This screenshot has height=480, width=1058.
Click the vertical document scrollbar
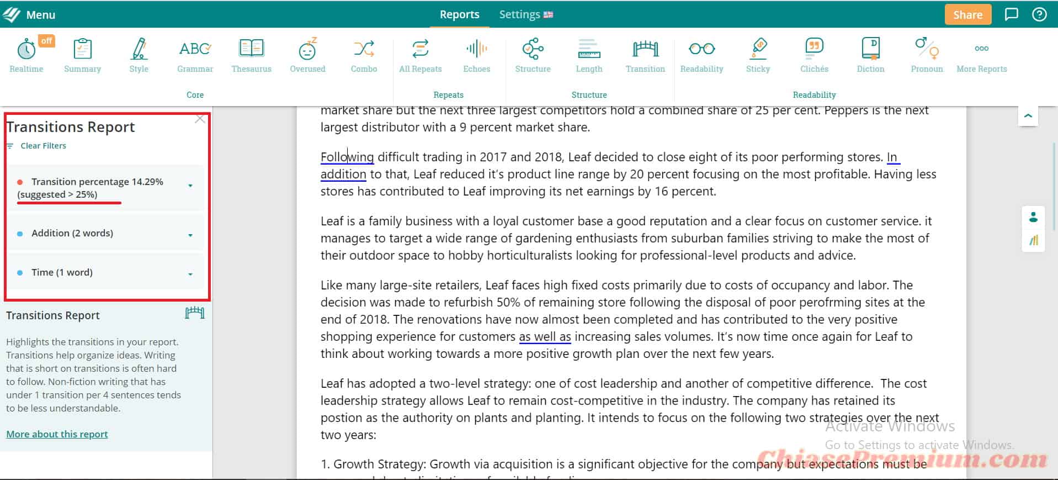1055,188
